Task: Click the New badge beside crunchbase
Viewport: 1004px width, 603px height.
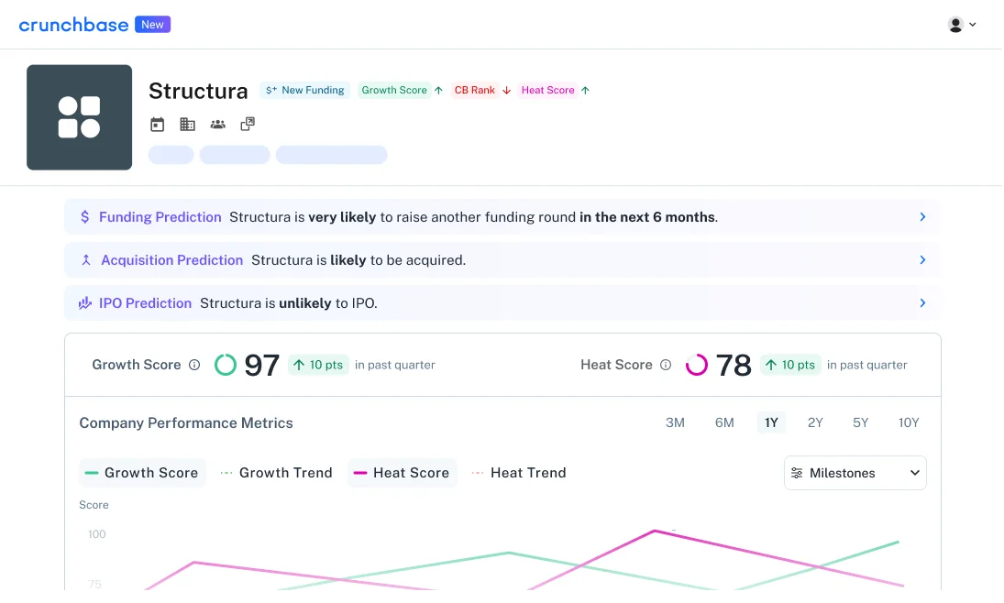Action: 152,25
